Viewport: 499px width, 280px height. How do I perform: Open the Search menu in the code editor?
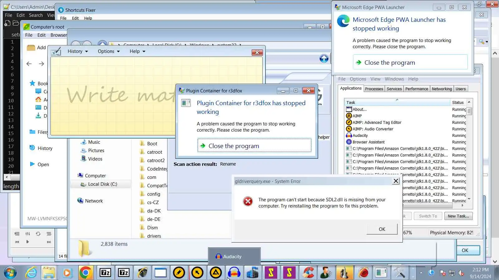coord(36,15)
